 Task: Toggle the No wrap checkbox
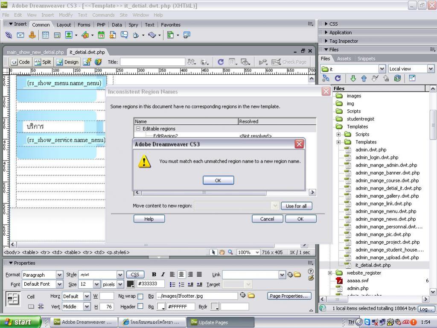pos(140,296)
